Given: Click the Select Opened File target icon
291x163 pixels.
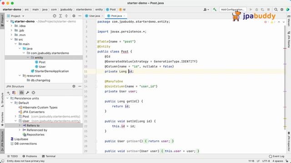Looking at the screenshot, I should 55,16.
